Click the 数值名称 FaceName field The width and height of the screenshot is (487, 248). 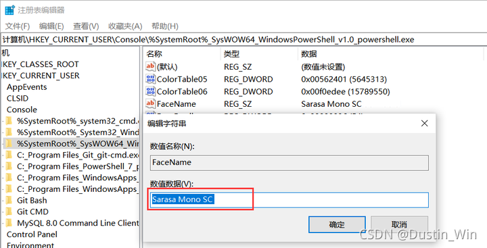click(289, 162)
